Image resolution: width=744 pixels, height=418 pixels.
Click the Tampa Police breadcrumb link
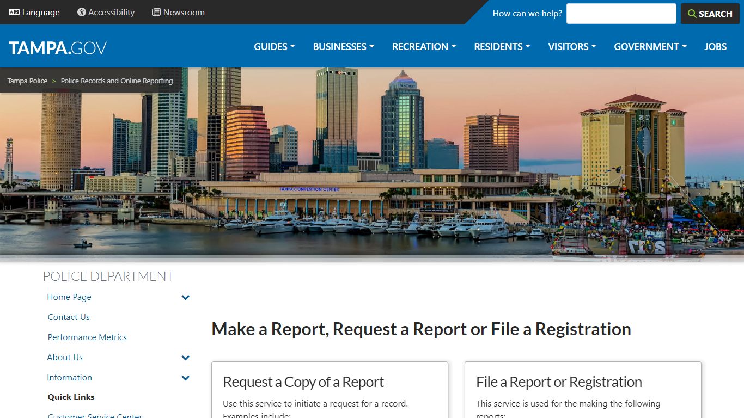[x=27, y=81]
